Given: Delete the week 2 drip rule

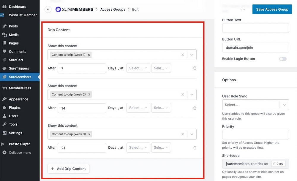Looking at the screenshot, I should (x=195, y=108).
